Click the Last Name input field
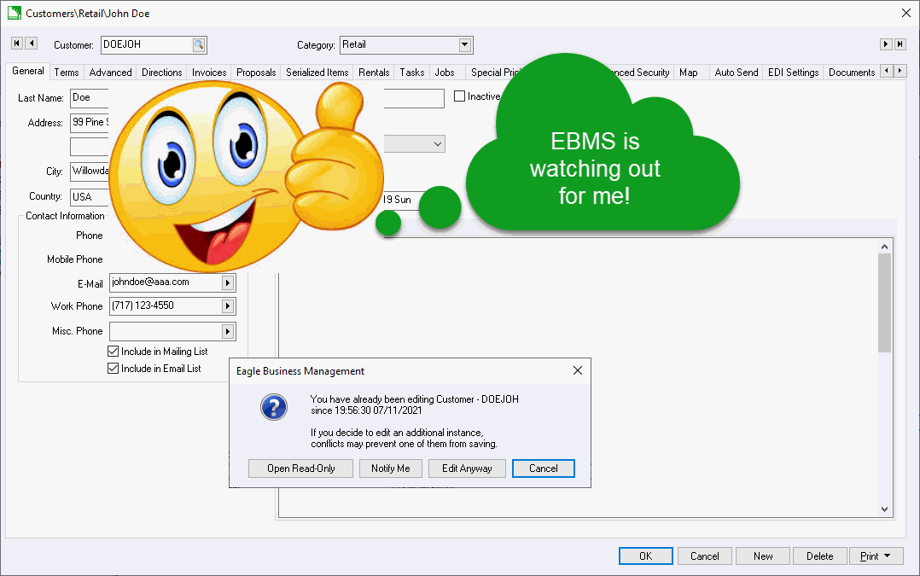This screenshot has height=576, width=920. tap(90, 98)
